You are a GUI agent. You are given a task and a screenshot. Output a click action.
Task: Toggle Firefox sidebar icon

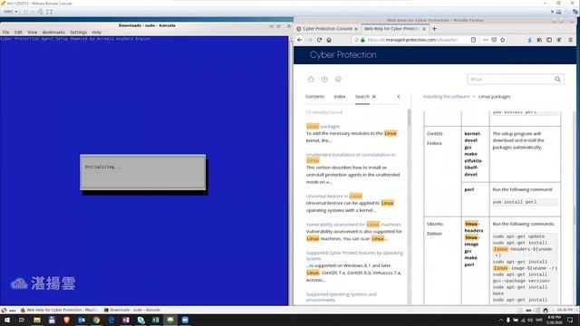click(549, 40)
